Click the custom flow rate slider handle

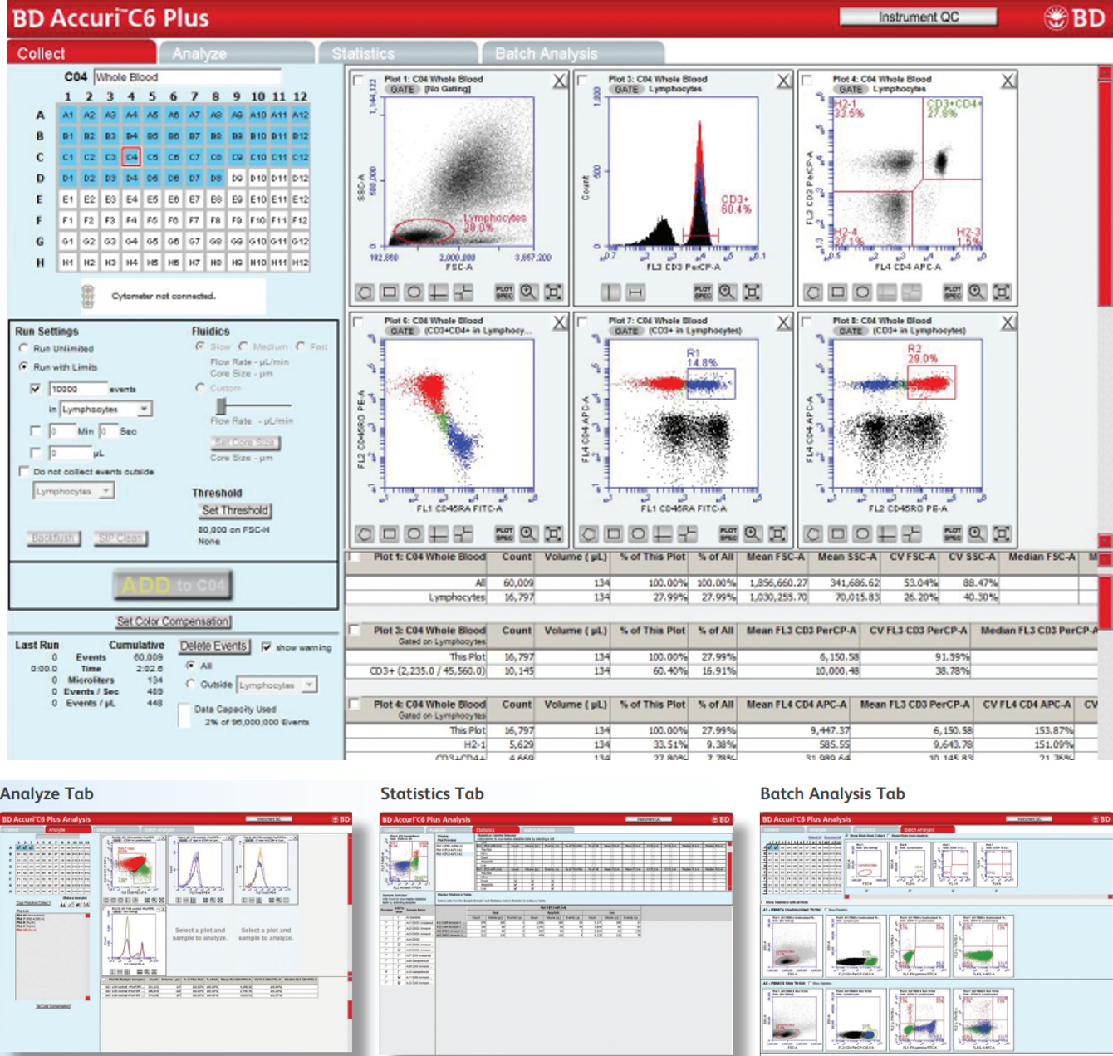[x=221, y=405]
